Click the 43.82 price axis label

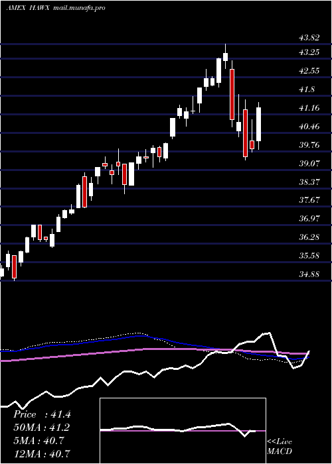click(x=309, y=38)
